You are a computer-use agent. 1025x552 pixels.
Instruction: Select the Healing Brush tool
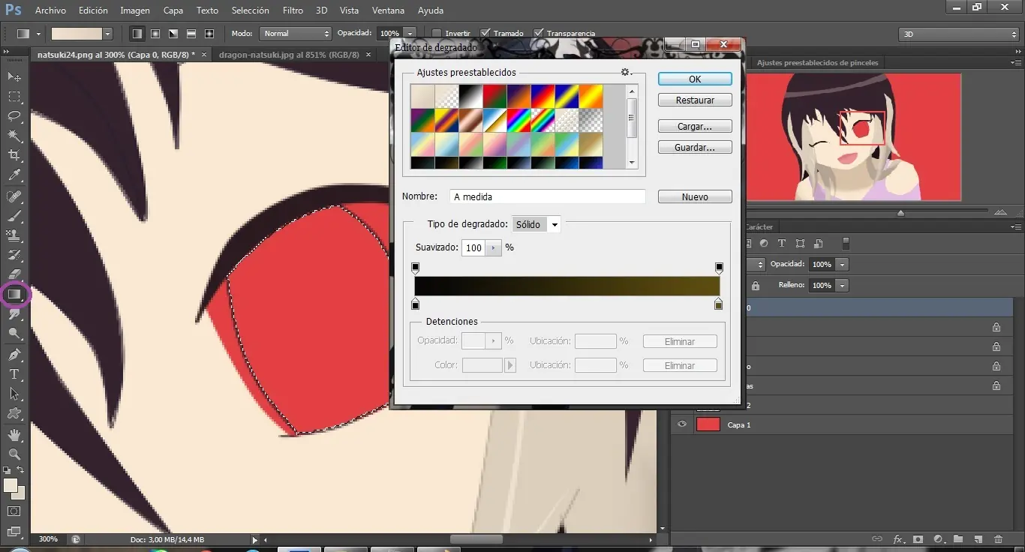(x=14, y=196)
